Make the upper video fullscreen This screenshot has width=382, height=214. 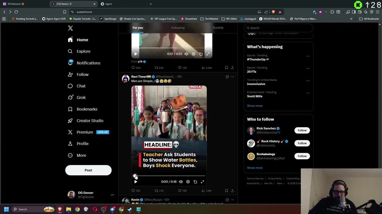(x=208, y=54)
